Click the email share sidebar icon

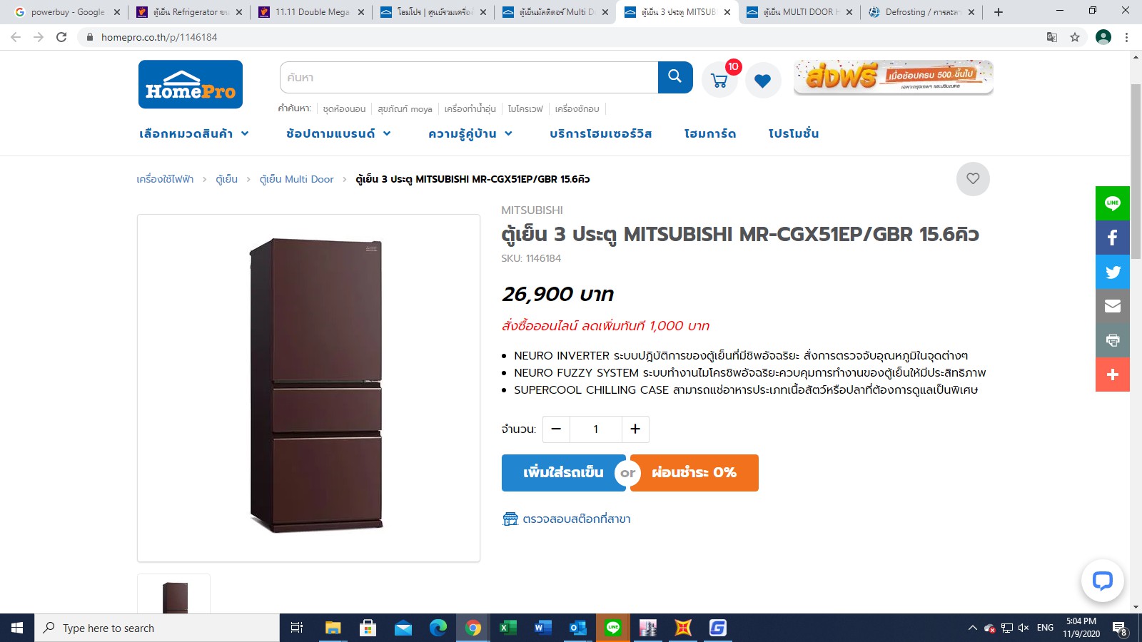pos(1113,306)
